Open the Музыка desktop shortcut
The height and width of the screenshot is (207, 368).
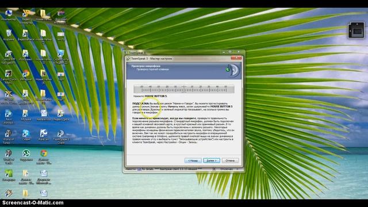tap(26, 115)
